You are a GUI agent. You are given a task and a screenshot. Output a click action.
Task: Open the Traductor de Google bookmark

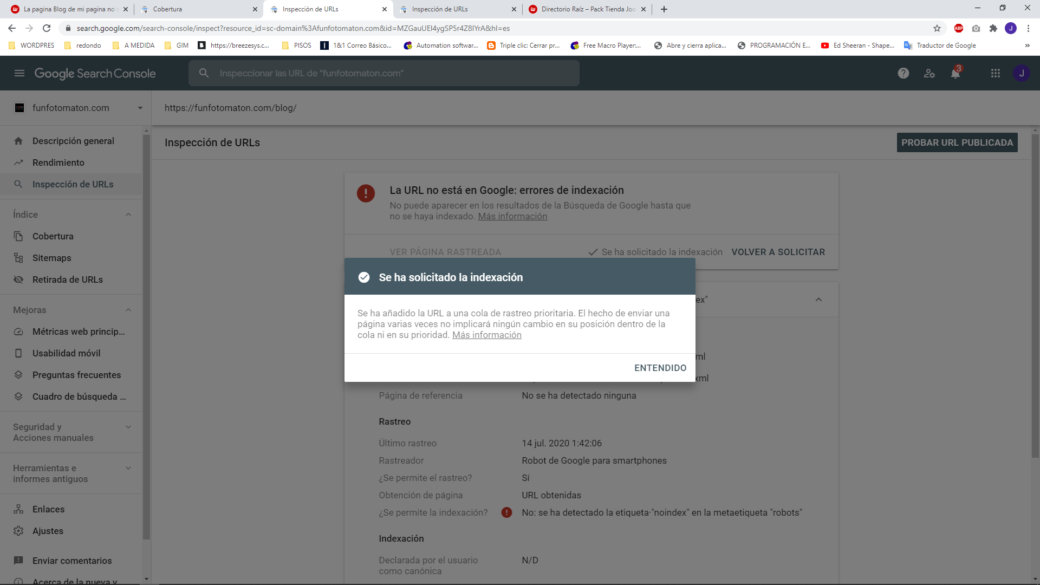coord(940,45)
